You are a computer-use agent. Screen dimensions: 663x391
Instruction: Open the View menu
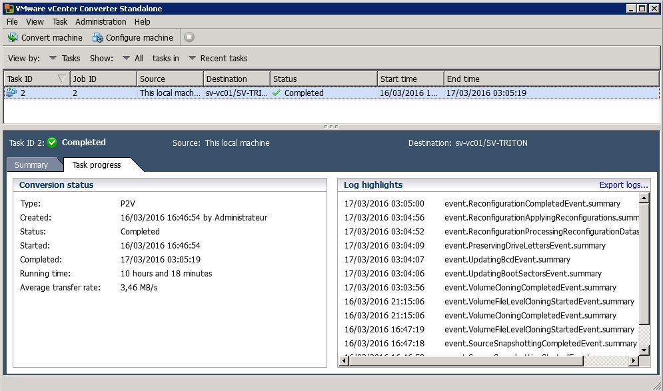(x=35, y=21)
